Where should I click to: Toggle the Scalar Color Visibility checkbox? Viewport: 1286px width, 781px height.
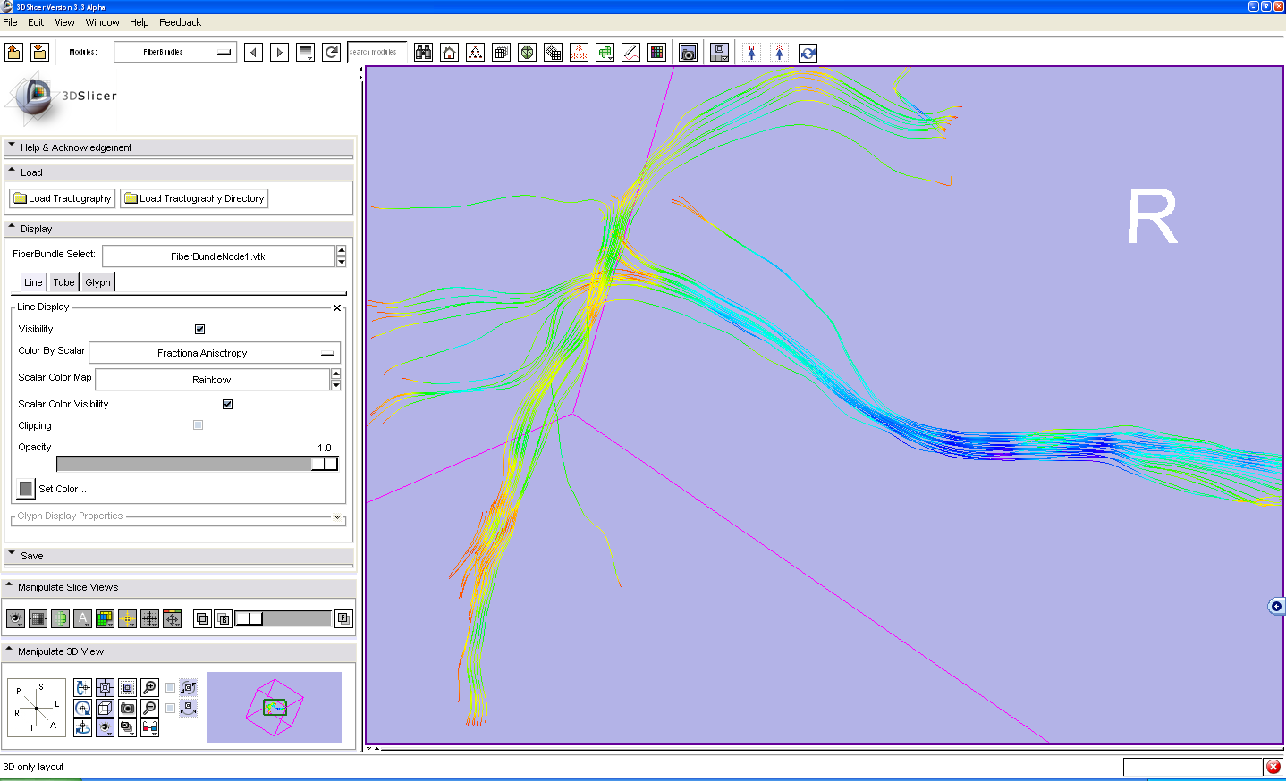[x=227, y=405]
